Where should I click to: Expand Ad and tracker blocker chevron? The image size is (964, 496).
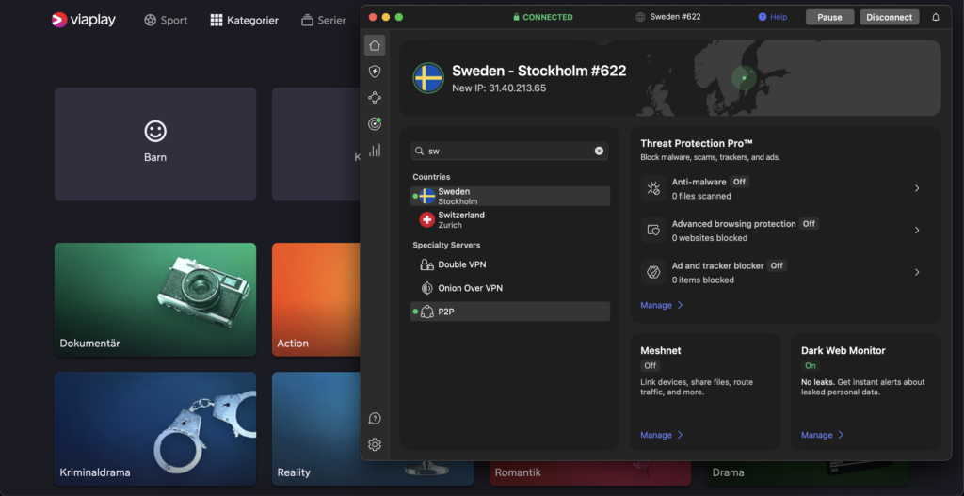917,272
